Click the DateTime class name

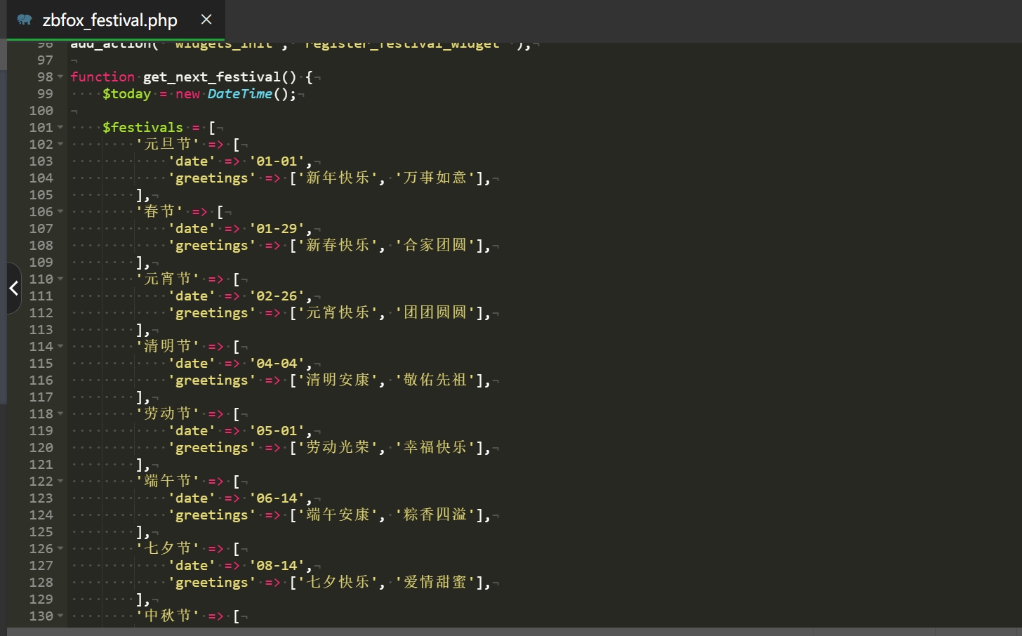click(239, 93)
